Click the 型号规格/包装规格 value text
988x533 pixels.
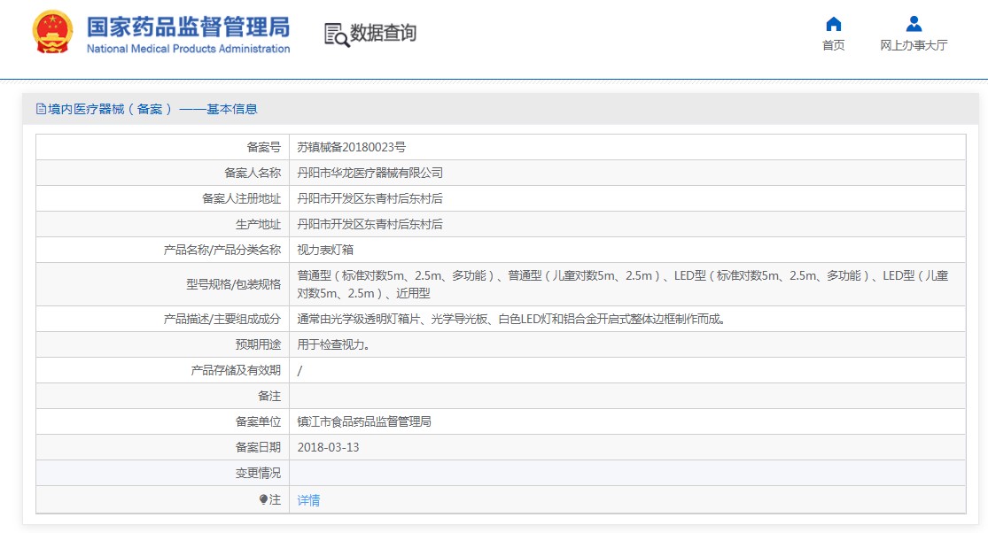pos(623,284)
